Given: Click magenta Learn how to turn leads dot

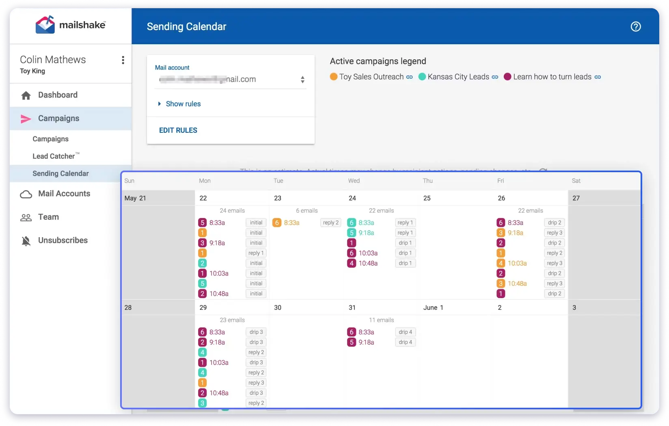Looking at the screenshot, I should coord(507,77).
